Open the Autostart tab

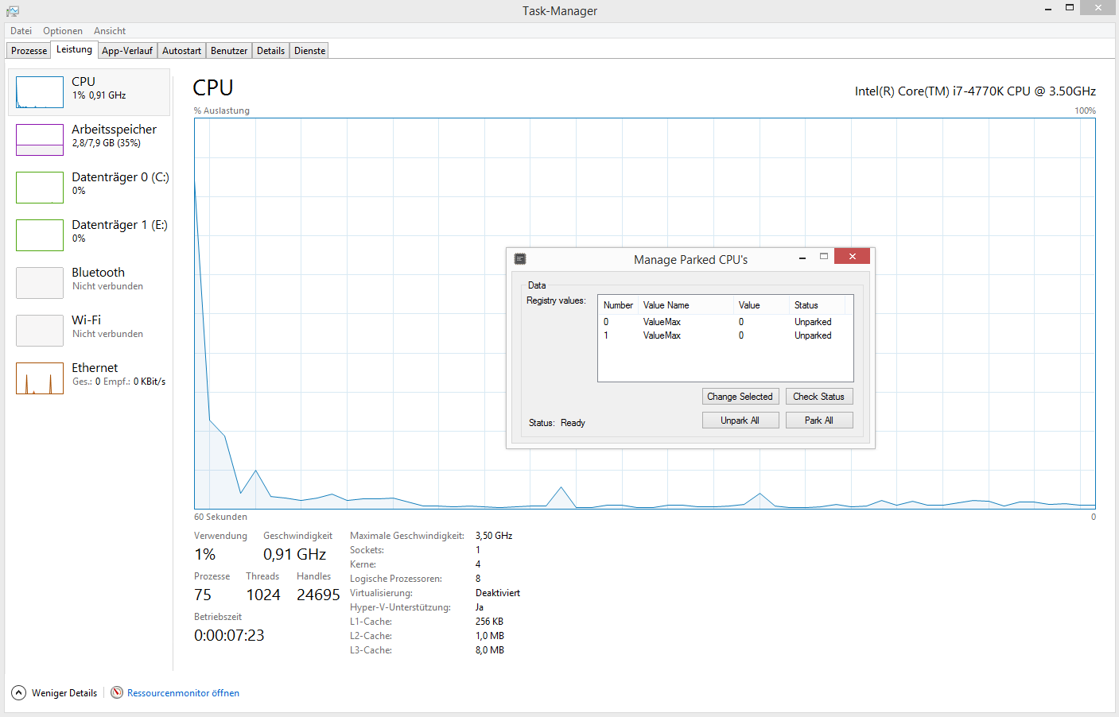pos(181,50)
